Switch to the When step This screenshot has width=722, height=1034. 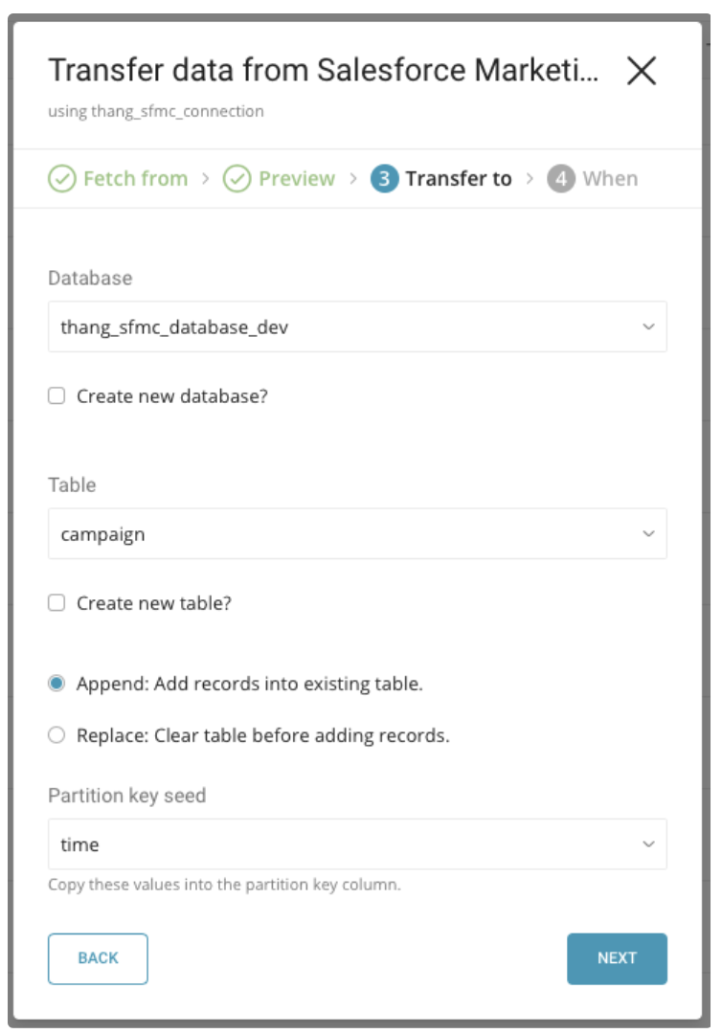[x=609, y=179]
